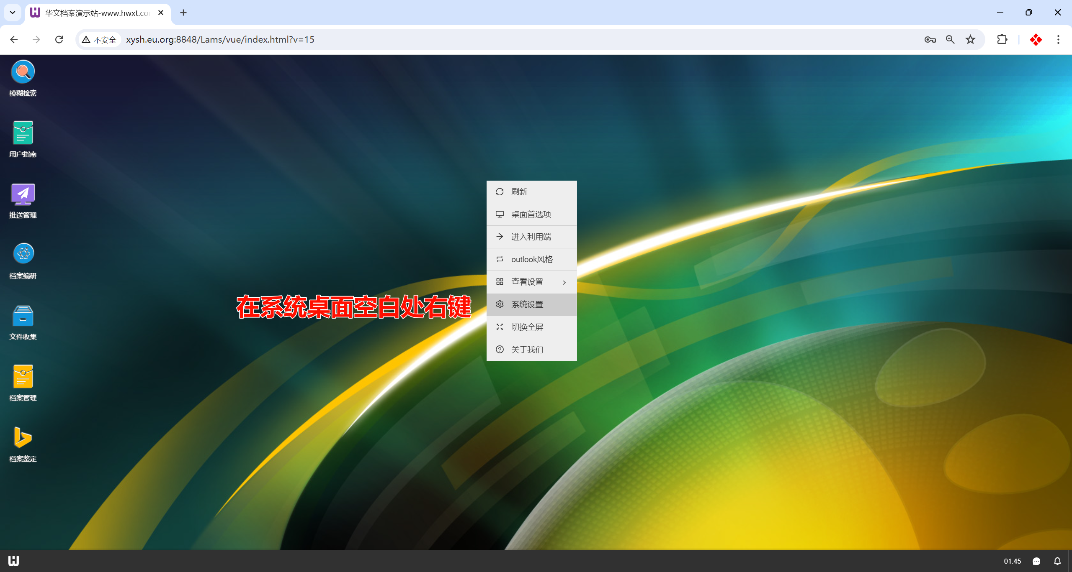Open the 文件收集 desktop icon

(x=23, y=316)
